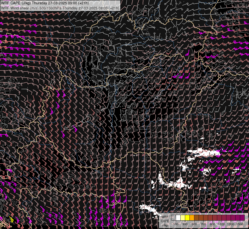Viewport: 249px width, 229px height.
Task: Select the bright yellow legend swatch
Action: pos(187,218)
